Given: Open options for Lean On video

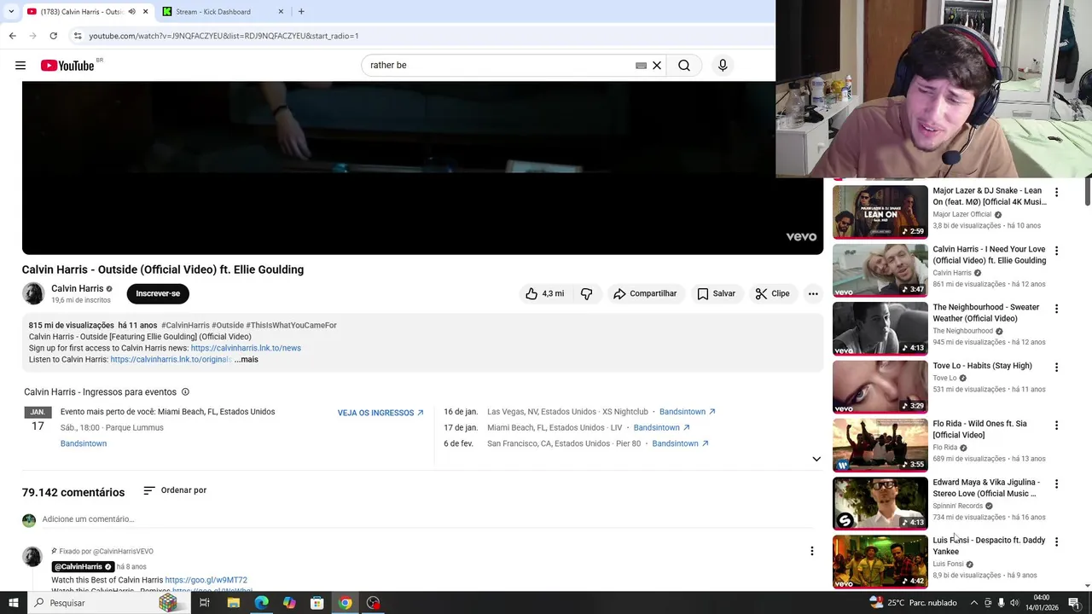Looking at the screenshot, I should (x=1056, y=193).
